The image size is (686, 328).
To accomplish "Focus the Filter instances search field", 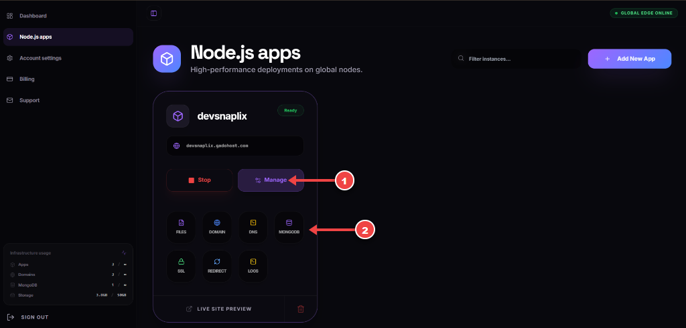I will tap(517, 58).
